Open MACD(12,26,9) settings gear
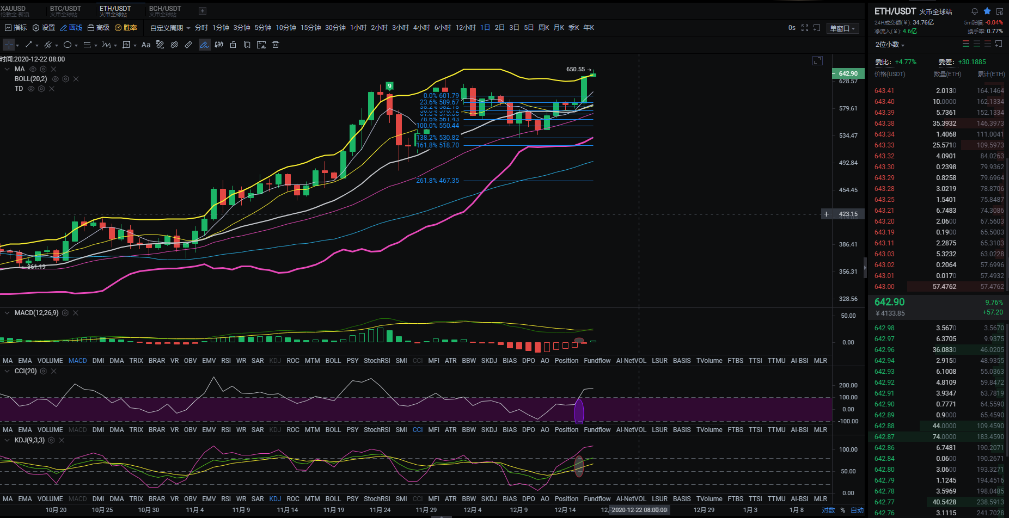 click(65, 313)
